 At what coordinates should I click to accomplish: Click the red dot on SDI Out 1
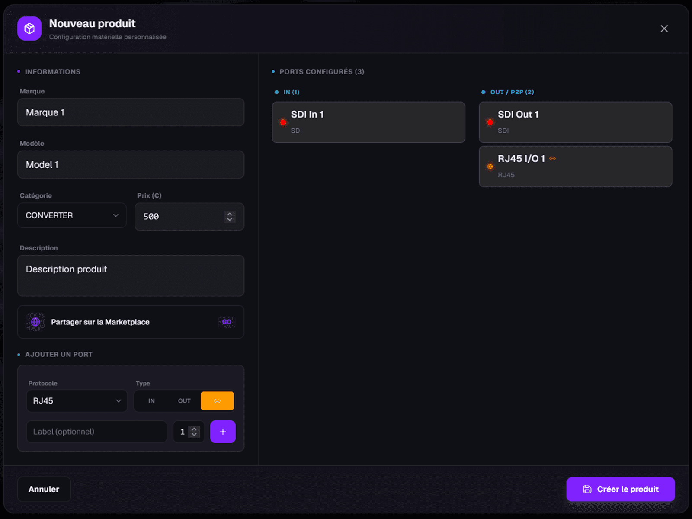(490, 122)
